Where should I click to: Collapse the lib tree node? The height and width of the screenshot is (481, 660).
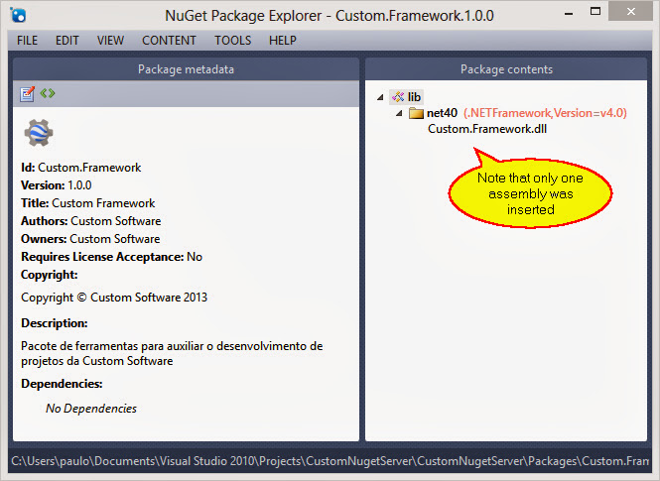click(380, 97)
